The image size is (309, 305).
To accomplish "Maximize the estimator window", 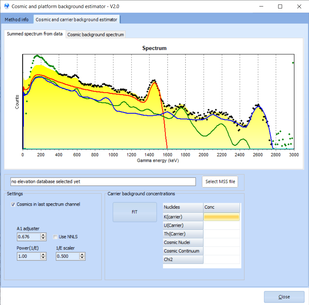I will [280, 6].
